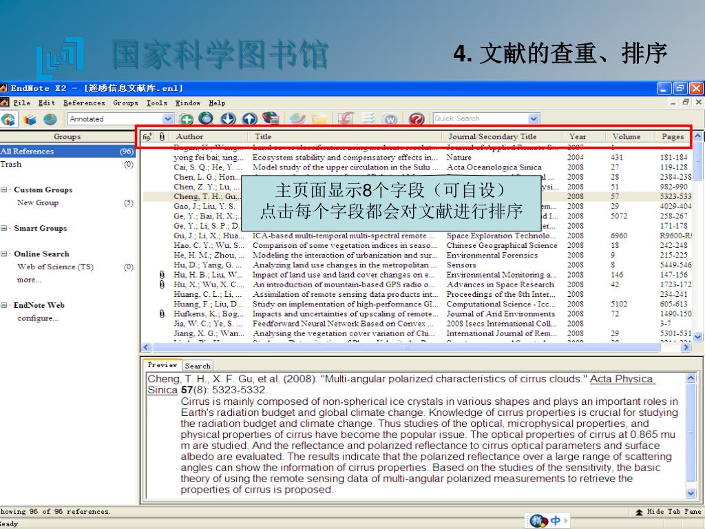Image resolution: width=705 pixels, height=529 pixels.
Task: Click the reference list scroll down arrow
Action: [x=697, y=336]
